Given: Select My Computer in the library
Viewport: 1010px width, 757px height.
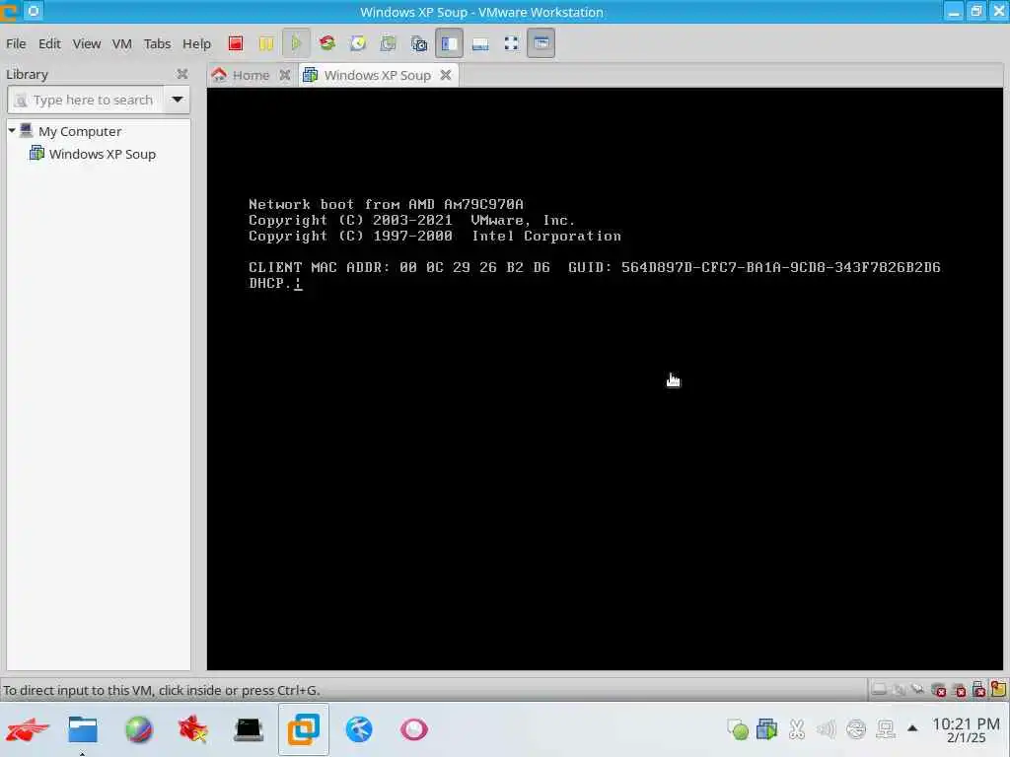Looking at the screenshot, I should click(79, 131).
